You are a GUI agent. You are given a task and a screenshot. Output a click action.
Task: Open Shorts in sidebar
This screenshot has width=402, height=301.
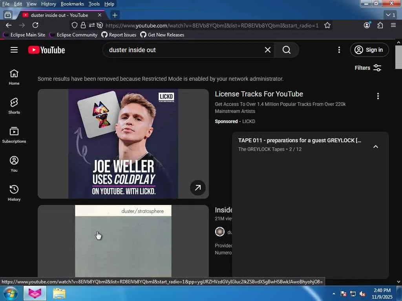[x=14, y=106]
